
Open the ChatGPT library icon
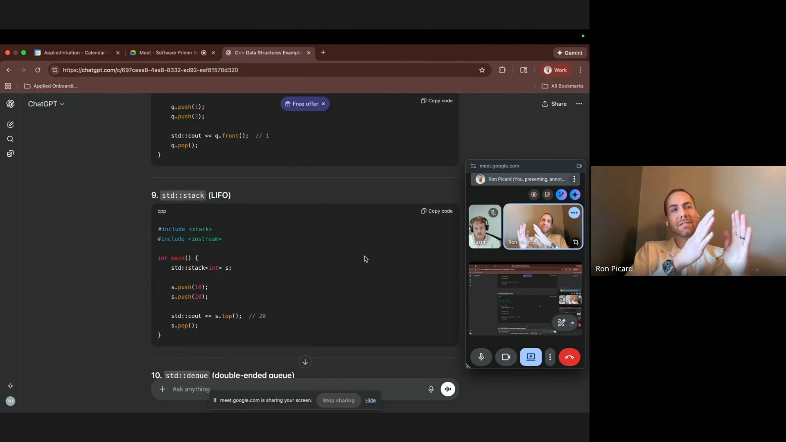10,153
